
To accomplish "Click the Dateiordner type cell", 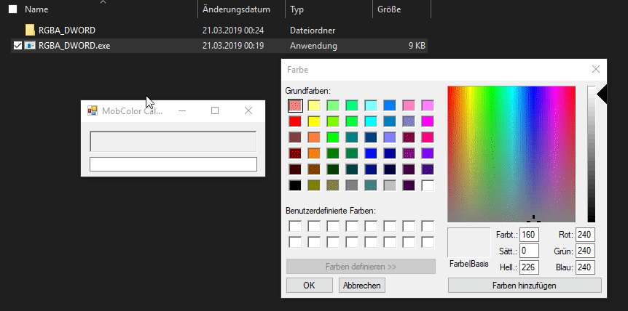I will pos(313,31).
